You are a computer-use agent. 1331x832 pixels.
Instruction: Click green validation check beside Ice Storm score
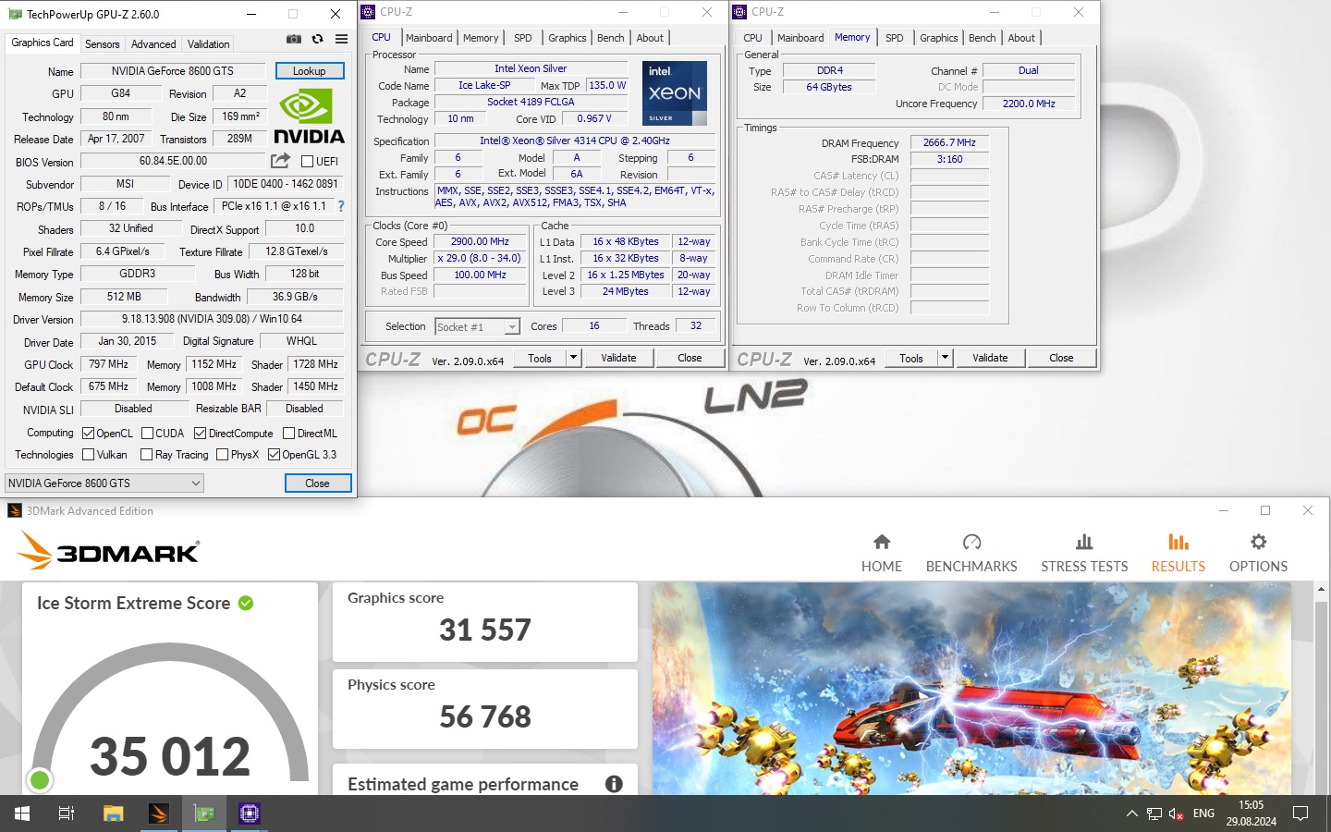246,603
